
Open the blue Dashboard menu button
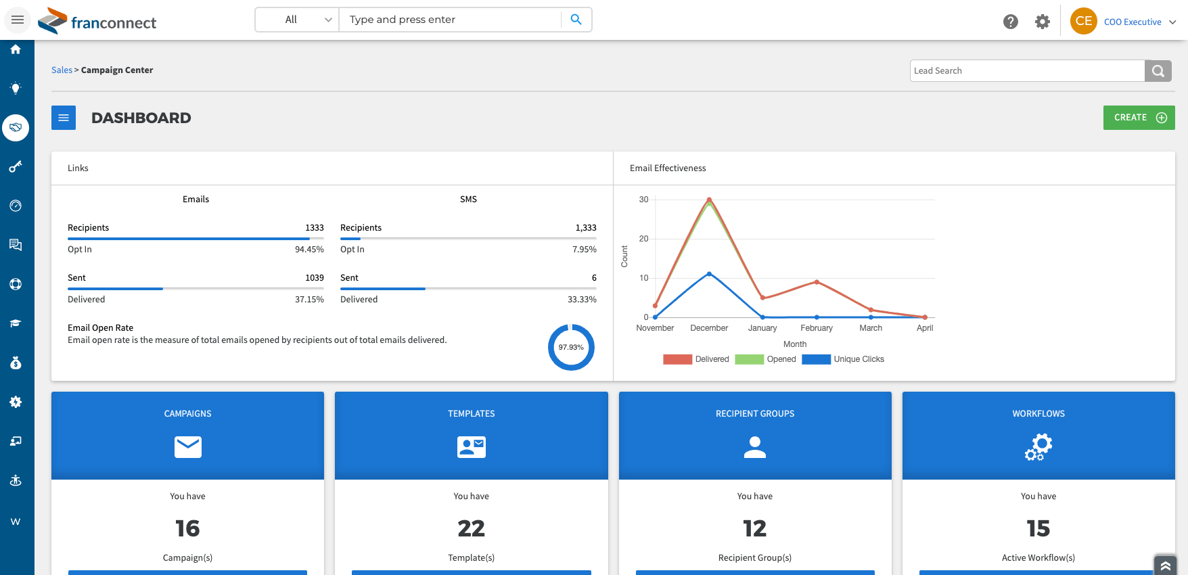tap(64, 118)
